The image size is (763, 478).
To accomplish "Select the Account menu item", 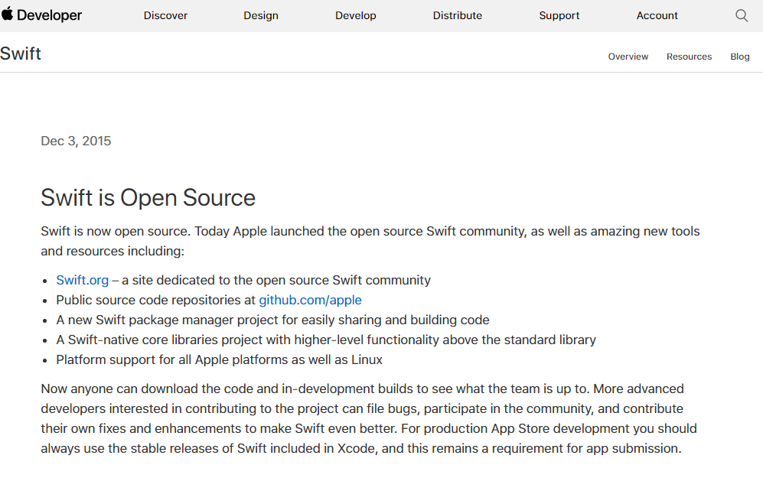I will (x=657, y=15).
